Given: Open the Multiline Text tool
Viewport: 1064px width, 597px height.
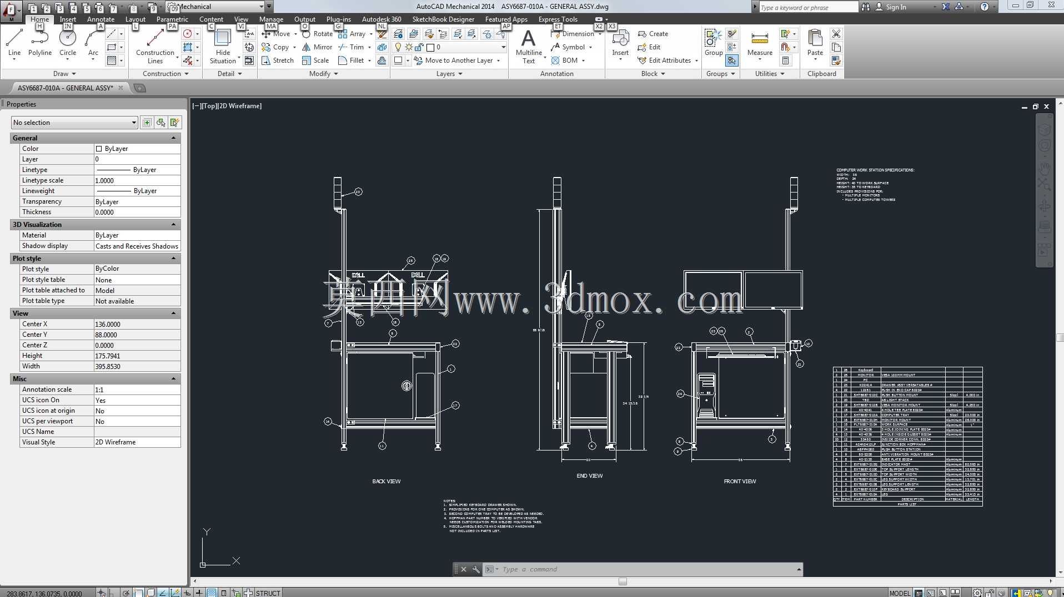Looking at the screenshot, I should pos(529,47).
